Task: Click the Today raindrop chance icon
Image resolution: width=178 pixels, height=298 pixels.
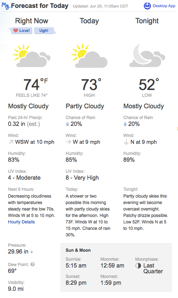Action: (67, 124)
